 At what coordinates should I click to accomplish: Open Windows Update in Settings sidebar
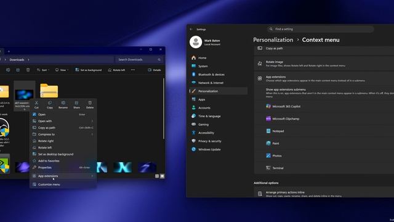point(219,149)
